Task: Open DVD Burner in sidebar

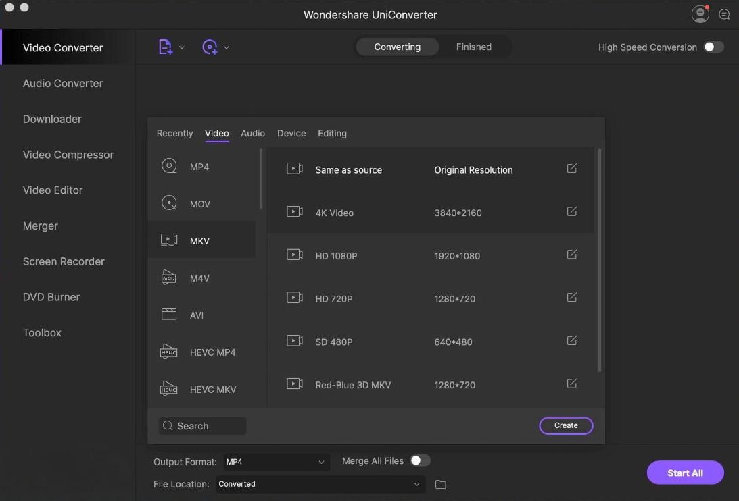Action: pyautogui.click(x=51, y=297)
